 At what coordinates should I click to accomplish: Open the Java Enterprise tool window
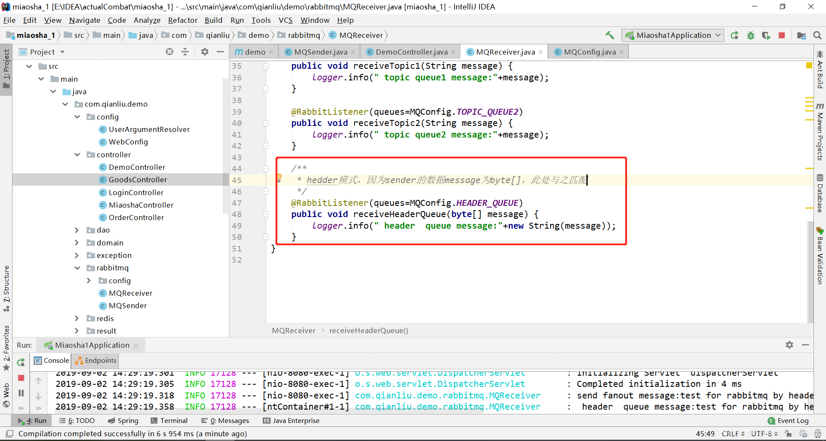tap(291, 421)
